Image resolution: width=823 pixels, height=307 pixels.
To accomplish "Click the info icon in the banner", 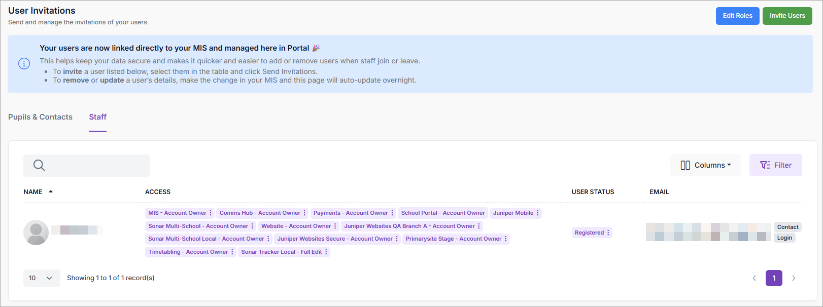I will tap(24, 64).
